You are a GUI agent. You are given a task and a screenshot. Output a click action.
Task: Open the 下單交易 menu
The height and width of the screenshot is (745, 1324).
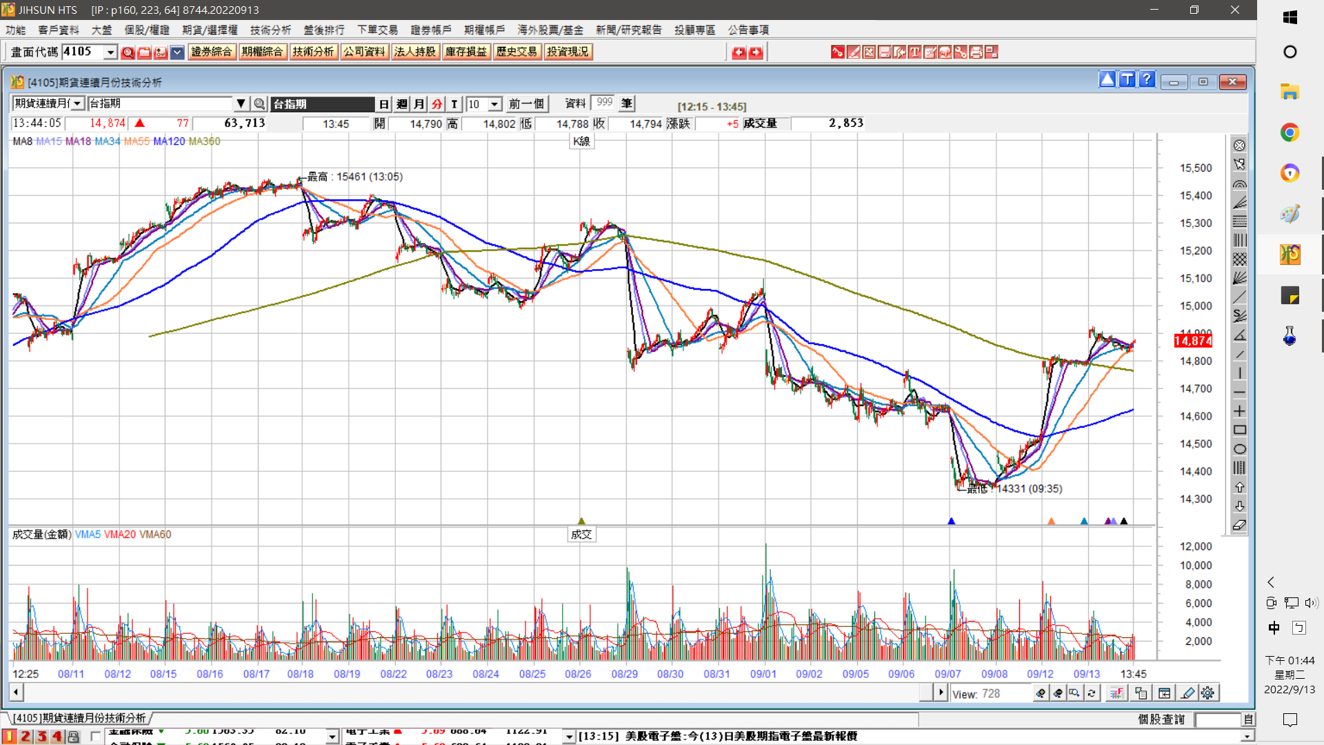point(377,30)
